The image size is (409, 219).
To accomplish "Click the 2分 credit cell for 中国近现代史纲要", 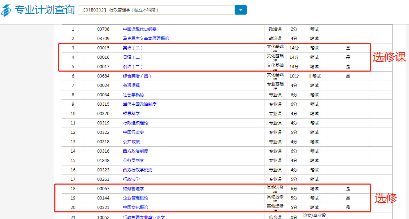I will pyautogui.click(x=294, y=29).
